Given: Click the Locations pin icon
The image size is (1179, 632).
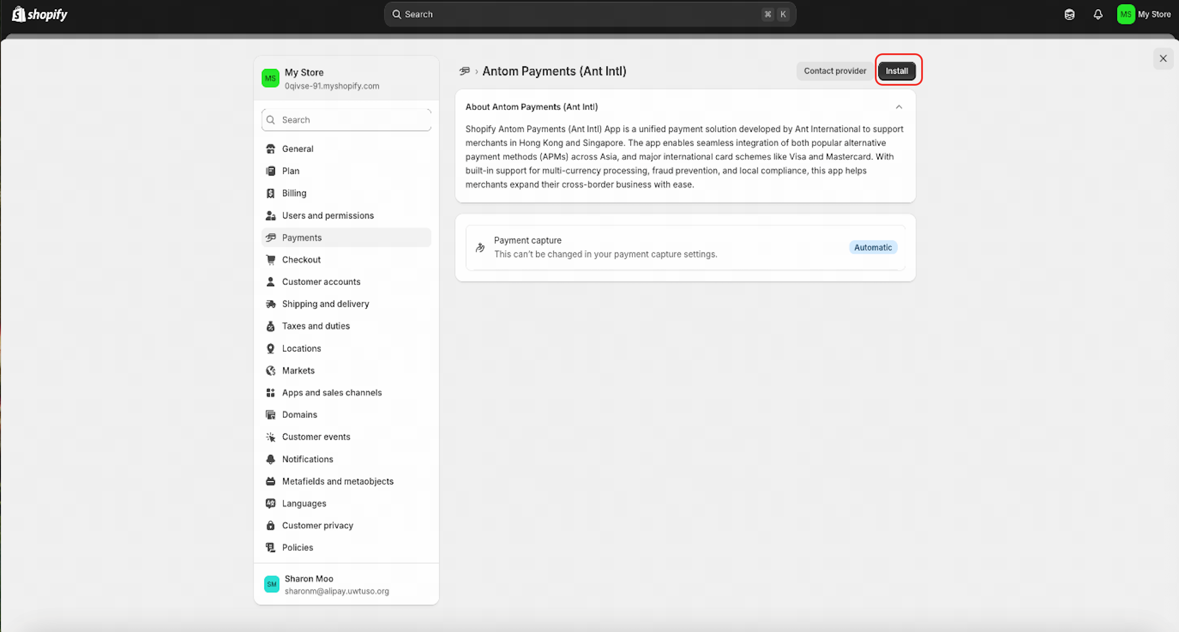Looking at the screenshot, I should point(270,349).
